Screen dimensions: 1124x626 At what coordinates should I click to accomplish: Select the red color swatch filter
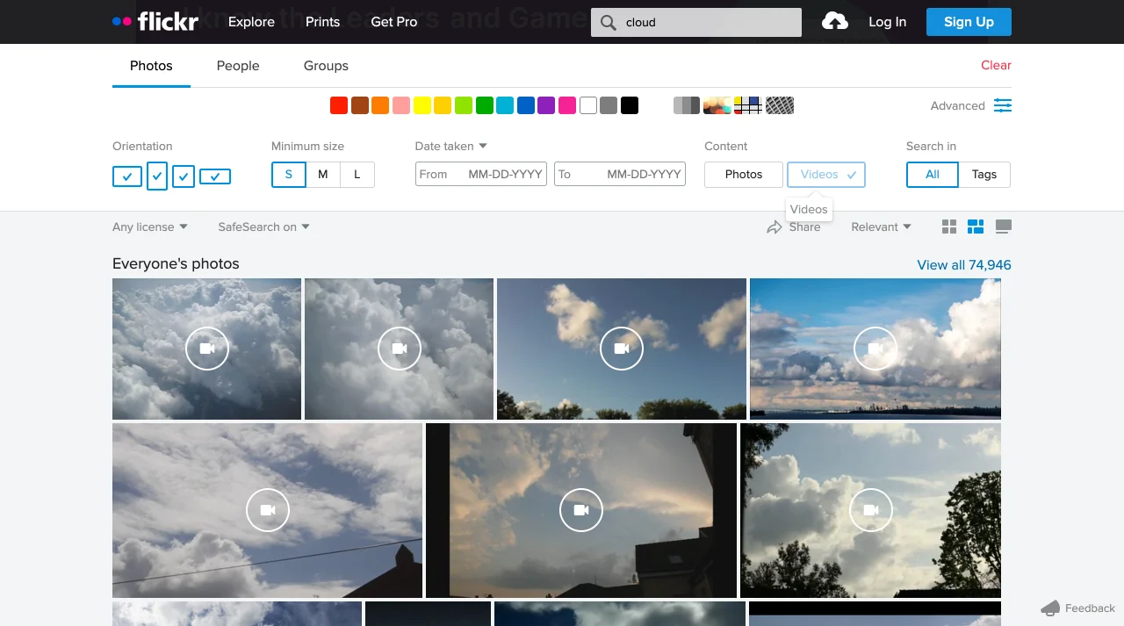pyautogui.click(x=338, y=104)
